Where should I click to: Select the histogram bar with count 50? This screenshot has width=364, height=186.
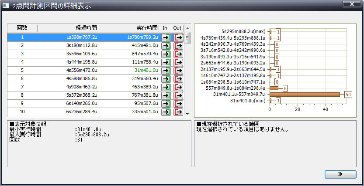click(x=305, y=95)
